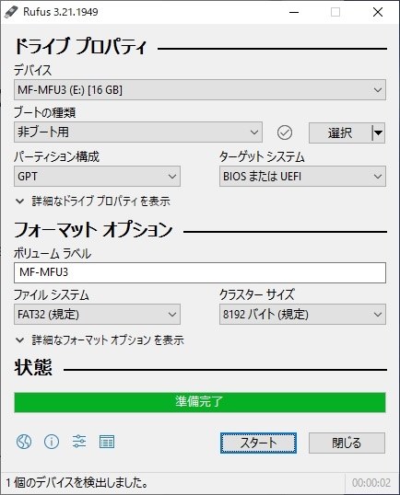Open the language globe icon

pos(24,442)
